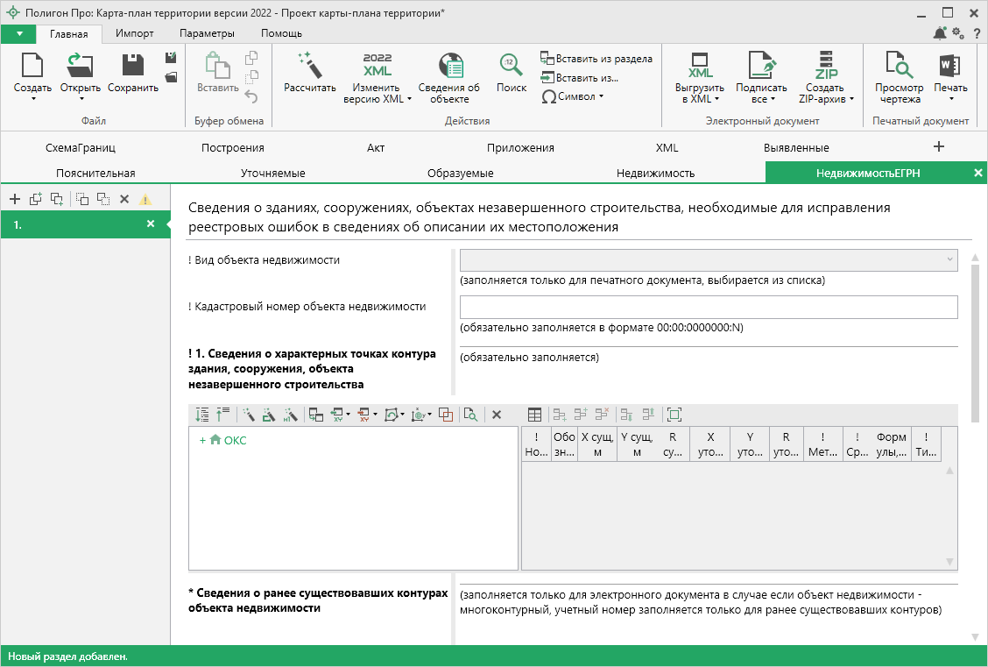Click Вставить из раздела button
The height and width of the screenshot is (667, 988).
tap(596, 59)
